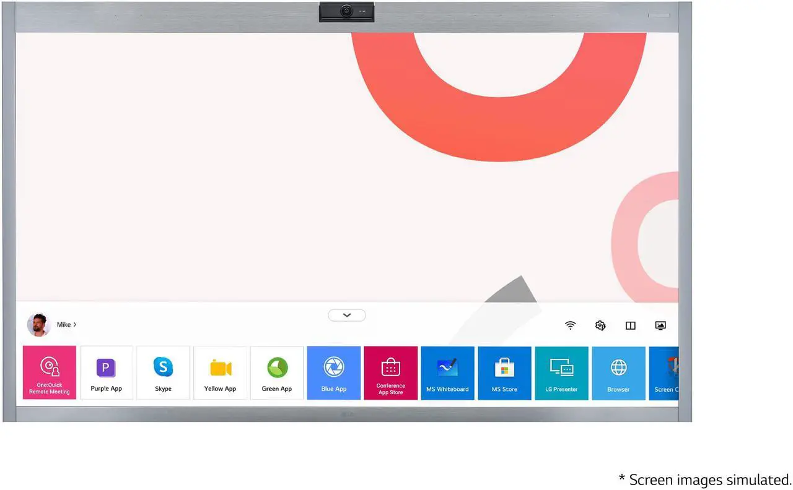
Task: Open the Blue App
Action: click(333, 372)
